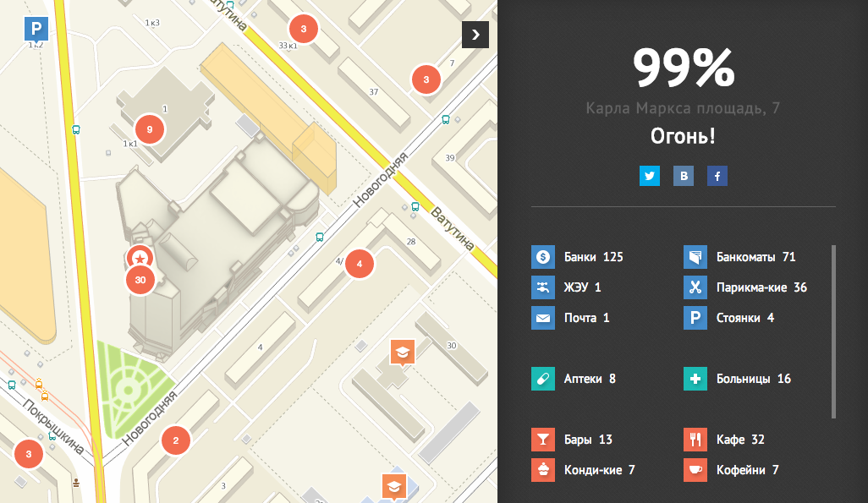This screenshot has height=503, width=868.
Task: Click the parking marker on the map
Action: (36, 30)
